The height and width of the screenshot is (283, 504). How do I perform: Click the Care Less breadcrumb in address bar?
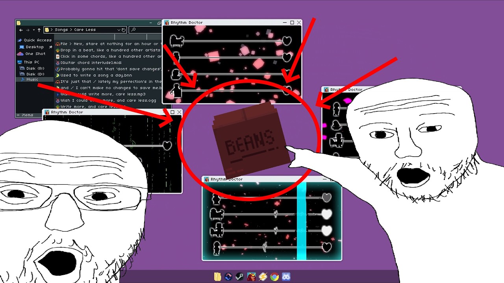(85, 30)
